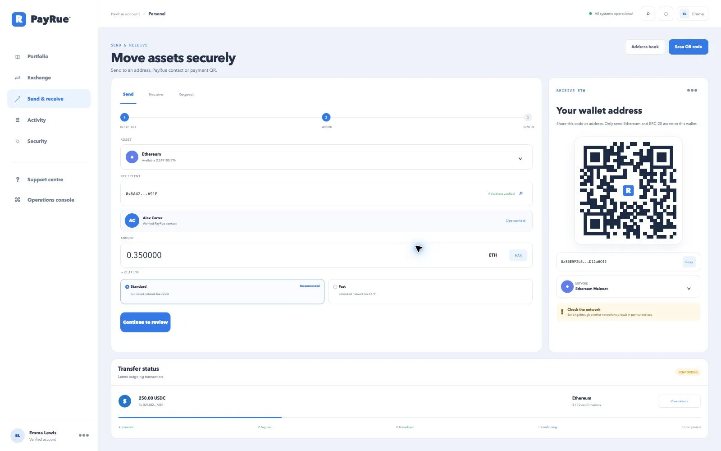
Task: Click search icon in recipient field
Action: (521, 193)
